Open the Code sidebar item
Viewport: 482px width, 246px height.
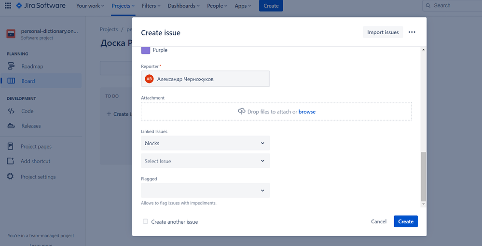point(41,111)
